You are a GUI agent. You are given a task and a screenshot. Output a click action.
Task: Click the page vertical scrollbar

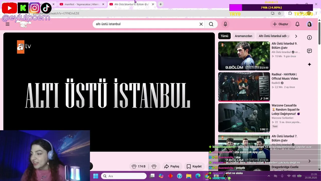click(319, 34)
